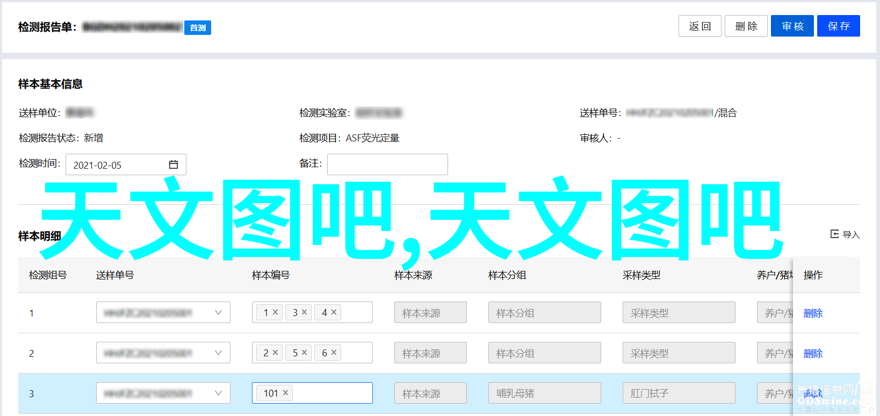Save the report with 保存
The width and height of the screenshot is (880, 416).
[x=839, y=26]
